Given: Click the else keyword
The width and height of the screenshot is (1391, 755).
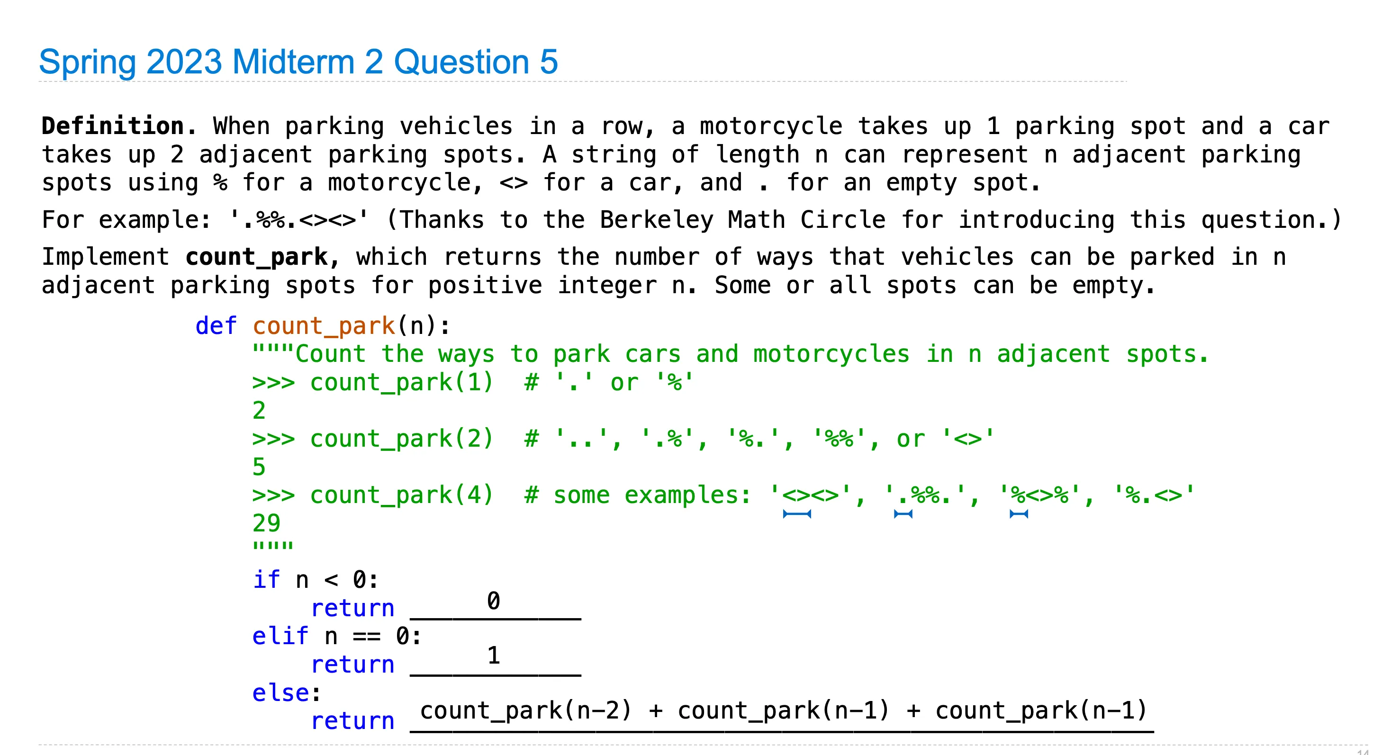Looking at the screenshot, I should pyautogui.click(x=281, y=692).
